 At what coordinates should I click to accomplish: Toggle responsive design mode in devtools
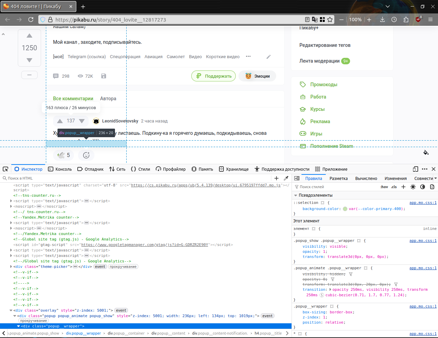tap(415, 169)
